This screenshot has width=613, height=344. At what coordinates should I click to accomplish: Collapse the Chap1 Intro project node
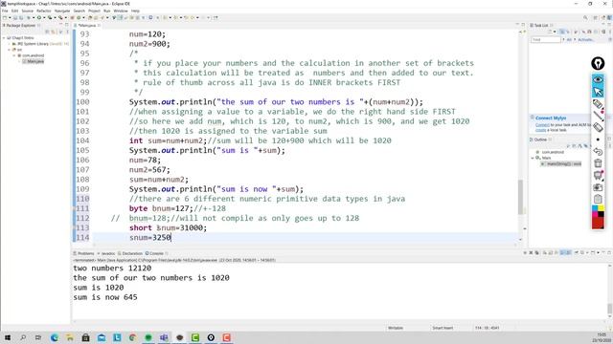[x=4, y=38]
